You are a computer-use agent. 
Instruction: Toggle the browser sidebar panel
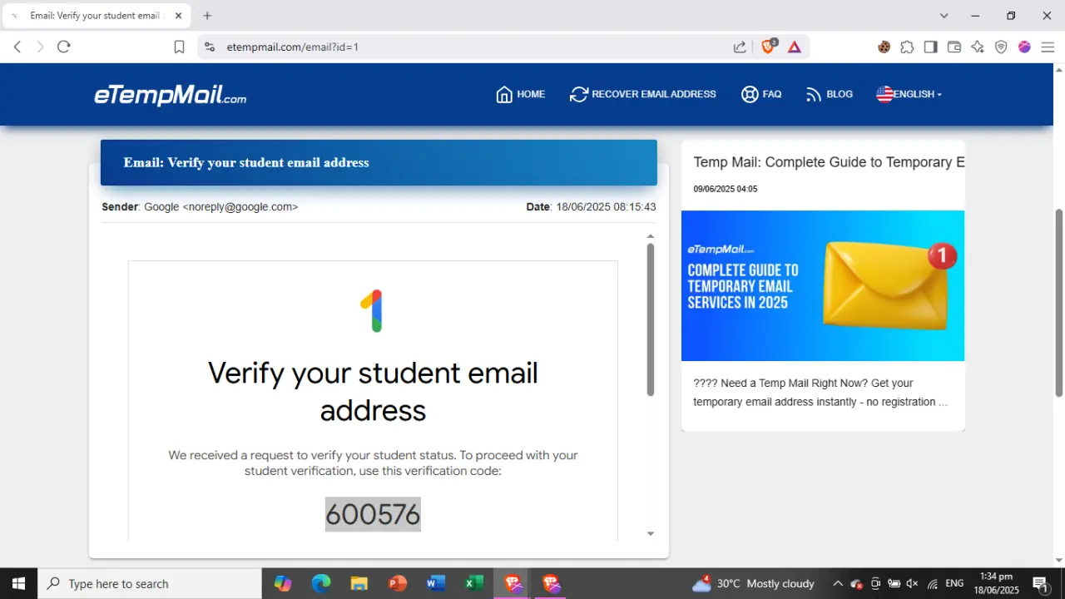click(931, 47)
